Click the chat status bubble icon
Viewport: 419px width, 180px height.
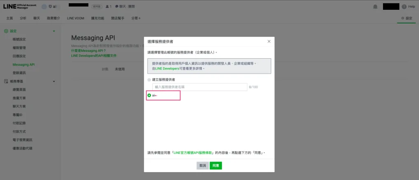point(117,7)
